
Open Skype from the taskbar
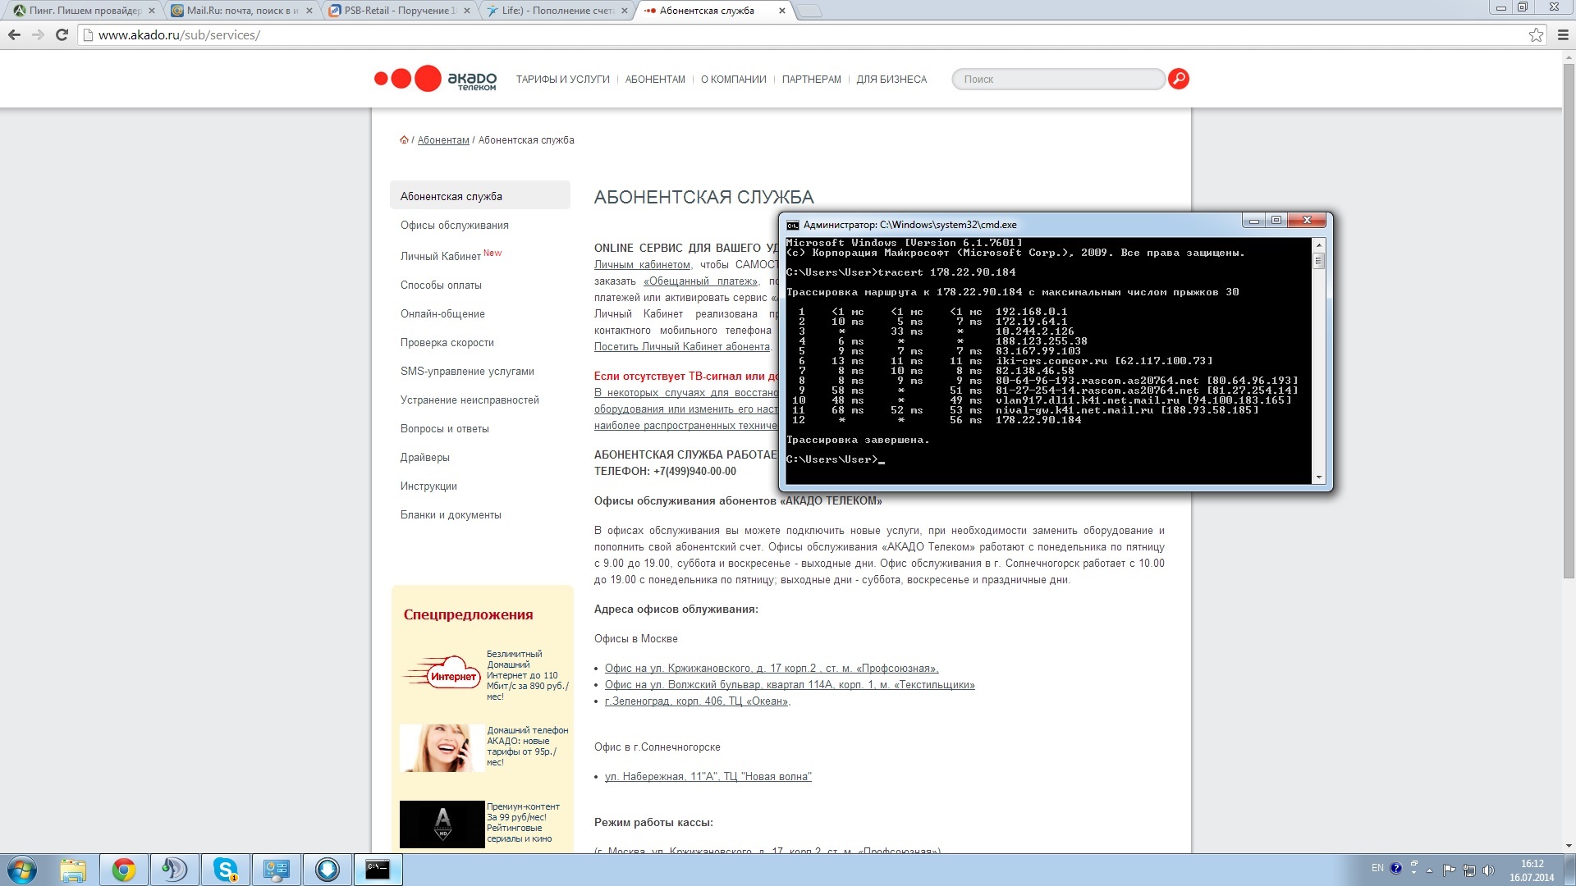[225, 870]
